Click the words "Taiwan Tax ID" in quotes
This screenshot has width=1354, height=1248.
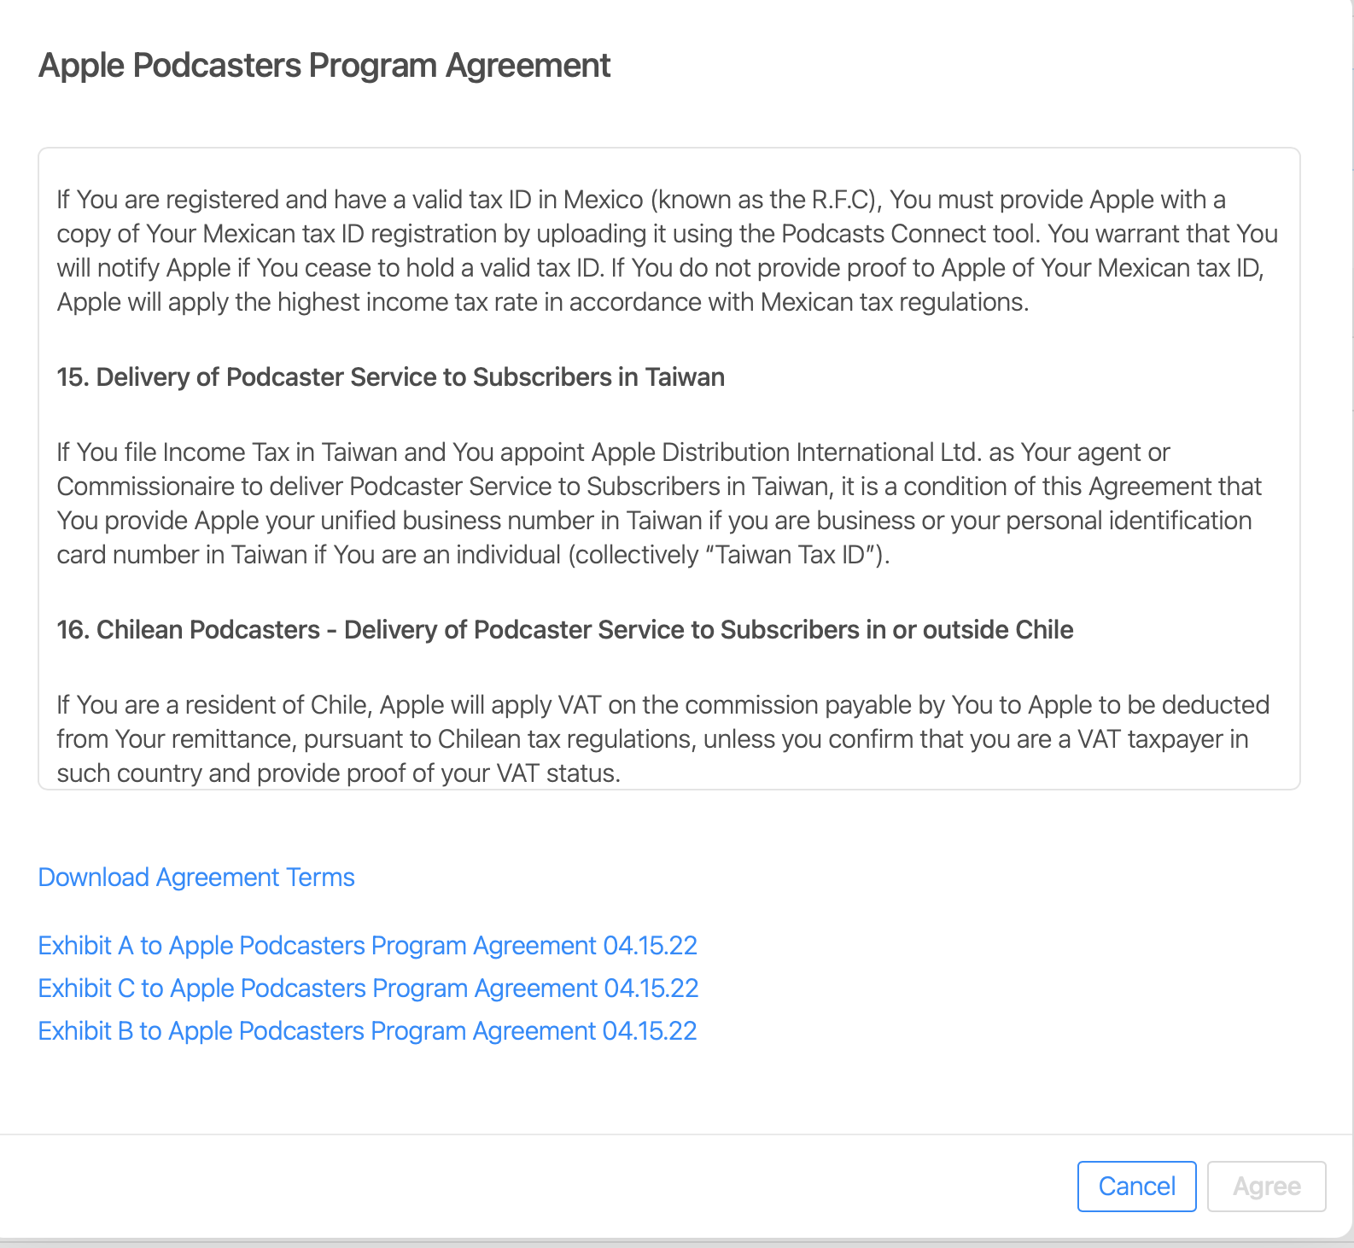[x=791, y=555]
